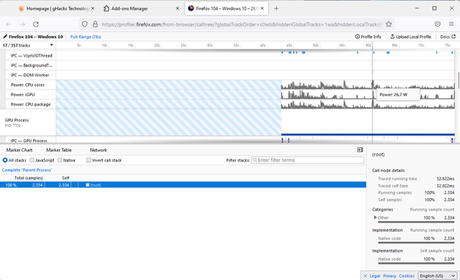Select the Power: CPU package track
The height and width of the screenshot is (280, 460).
[x=31, y=104]
